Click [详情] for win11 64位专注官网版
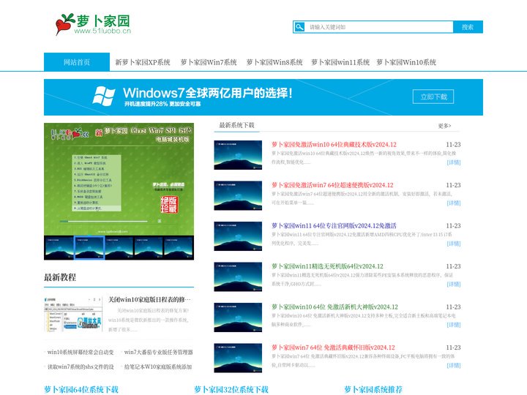The height and width of the screenshot is (395, 527). [x=454, y=244]
